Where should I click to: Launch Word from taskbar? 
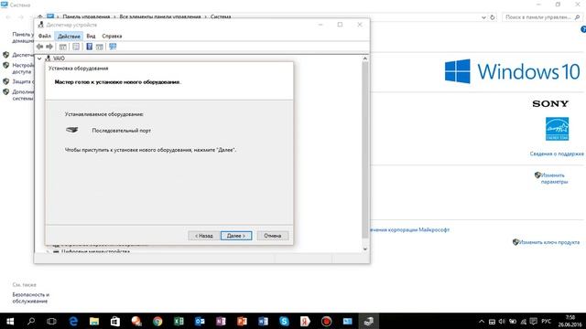tap(263, 321)
